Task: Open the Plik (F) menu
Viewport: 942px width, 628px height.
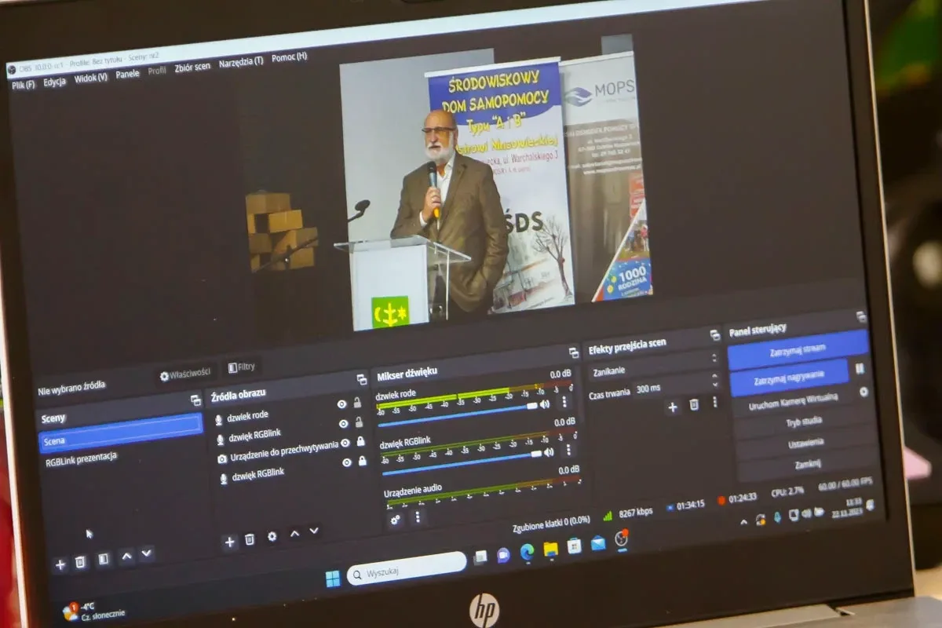Action: (23, 84)
